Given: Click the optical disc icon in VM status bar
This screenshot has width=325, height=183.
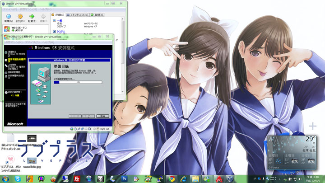Looking at the screenshot, I should tap(75, 129).
